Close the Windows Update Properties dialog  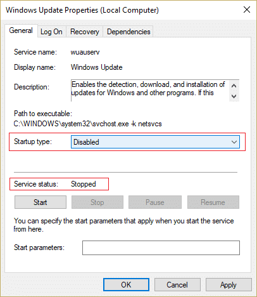(x=247, y=10)
